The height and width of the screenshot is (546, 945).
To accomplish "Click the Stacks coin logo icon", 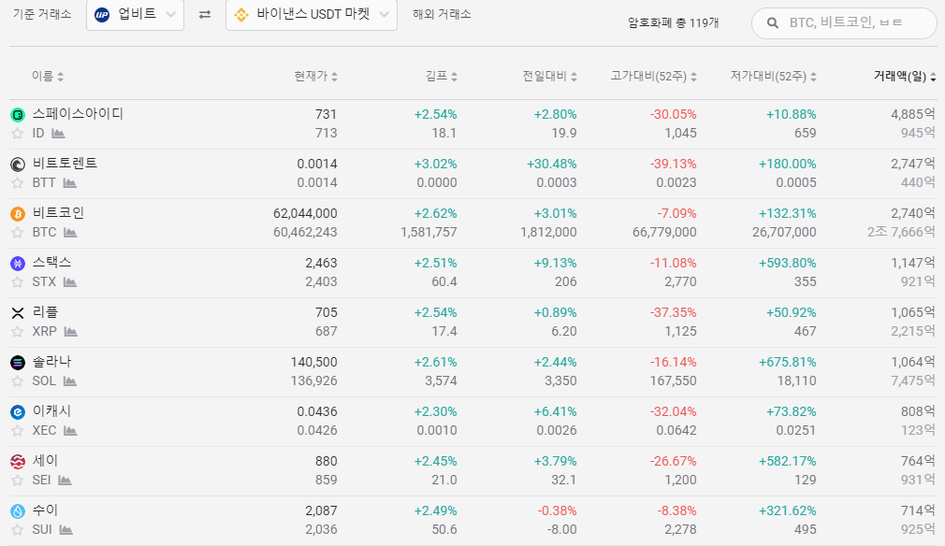I will 18,263.
